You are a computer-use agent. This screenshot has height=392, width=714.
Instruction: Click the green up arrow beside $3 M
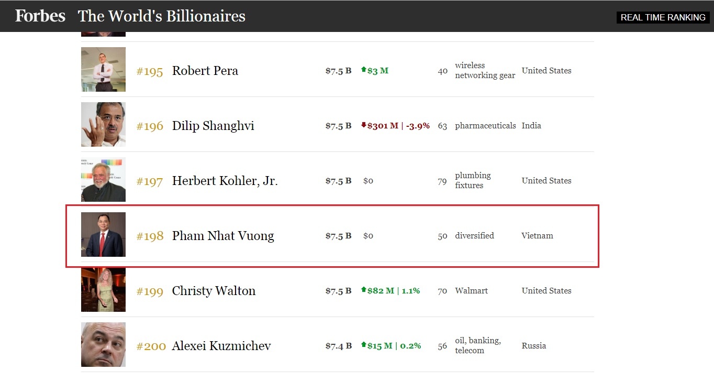click(364, 70)
